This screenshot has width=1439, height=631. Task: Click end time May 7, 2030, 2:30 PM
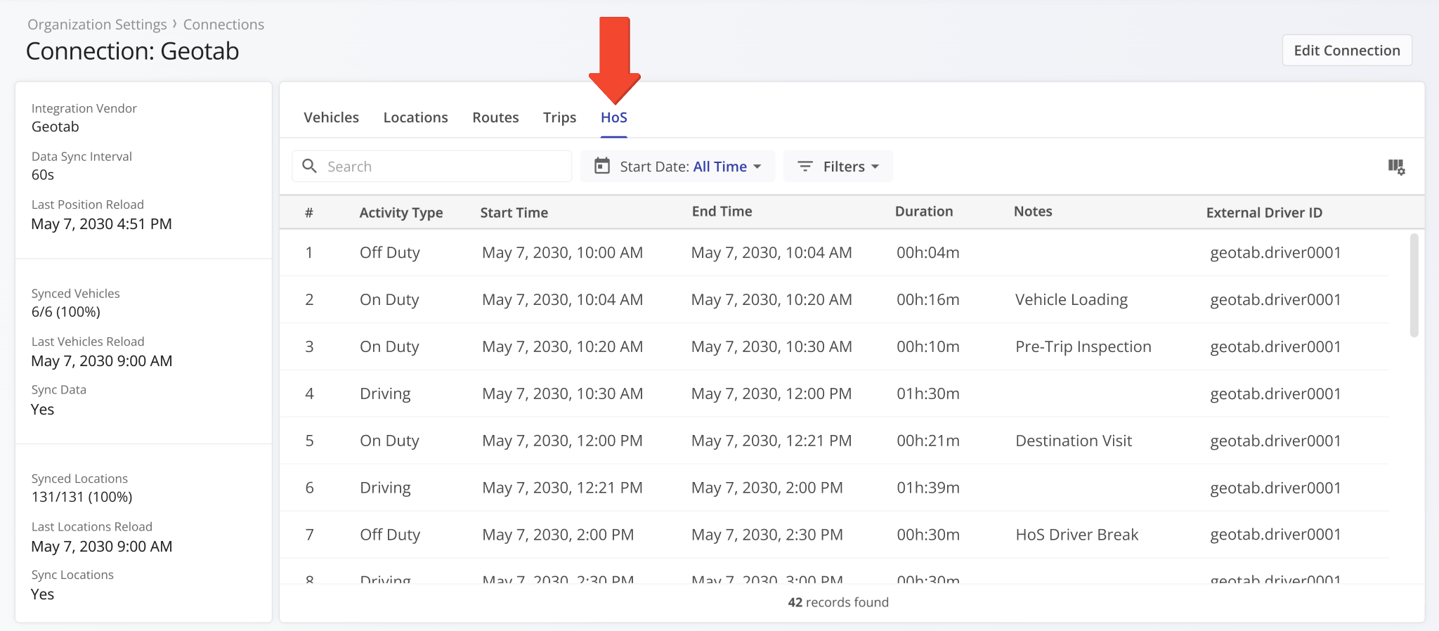(767, 535)
